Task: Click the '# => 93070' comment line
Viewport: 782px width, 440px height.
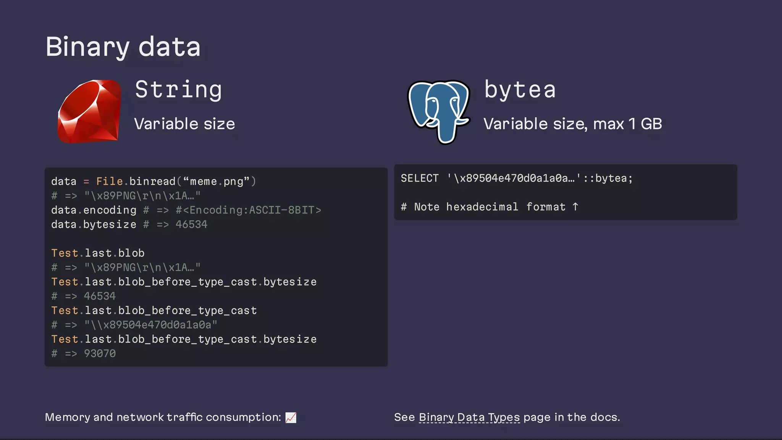Action: coord(83,354)
